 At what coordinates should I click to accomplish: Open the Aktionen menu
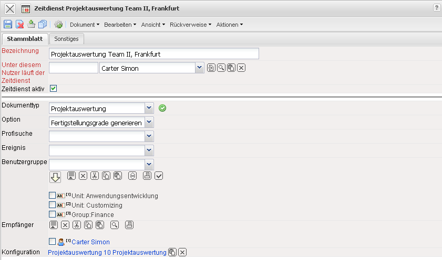pos(230,25)
